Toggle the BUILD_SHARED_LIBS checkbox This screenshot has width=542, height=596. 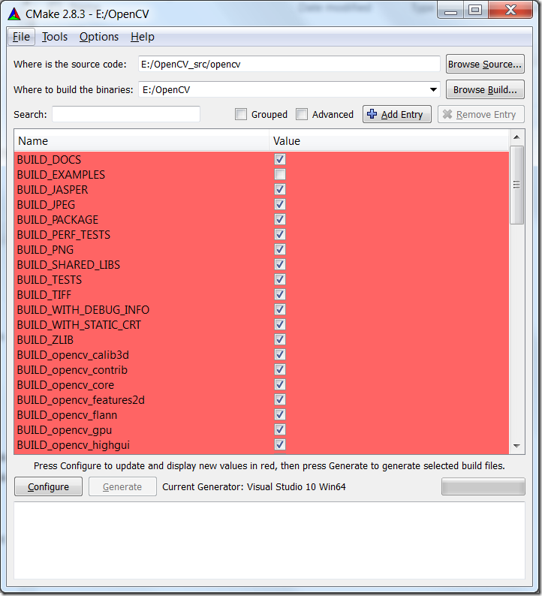pos(280,264)
